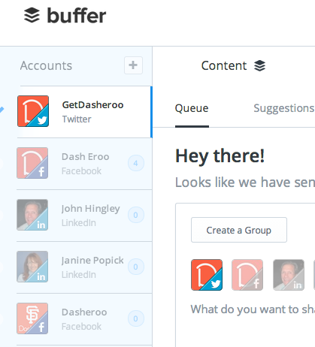Screen dimensions: 315x347
Task: Toggle GetDasheroo Twitter profile in composer
Action: pos(207,275)
